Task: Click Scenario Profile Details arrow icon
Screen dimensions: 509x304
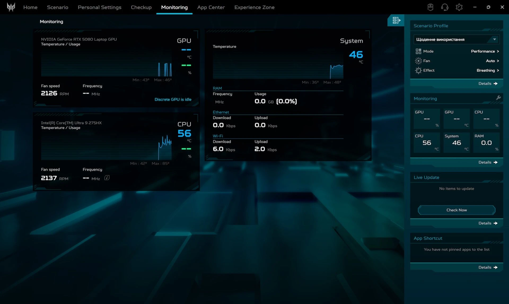Action: pos(495,83)
